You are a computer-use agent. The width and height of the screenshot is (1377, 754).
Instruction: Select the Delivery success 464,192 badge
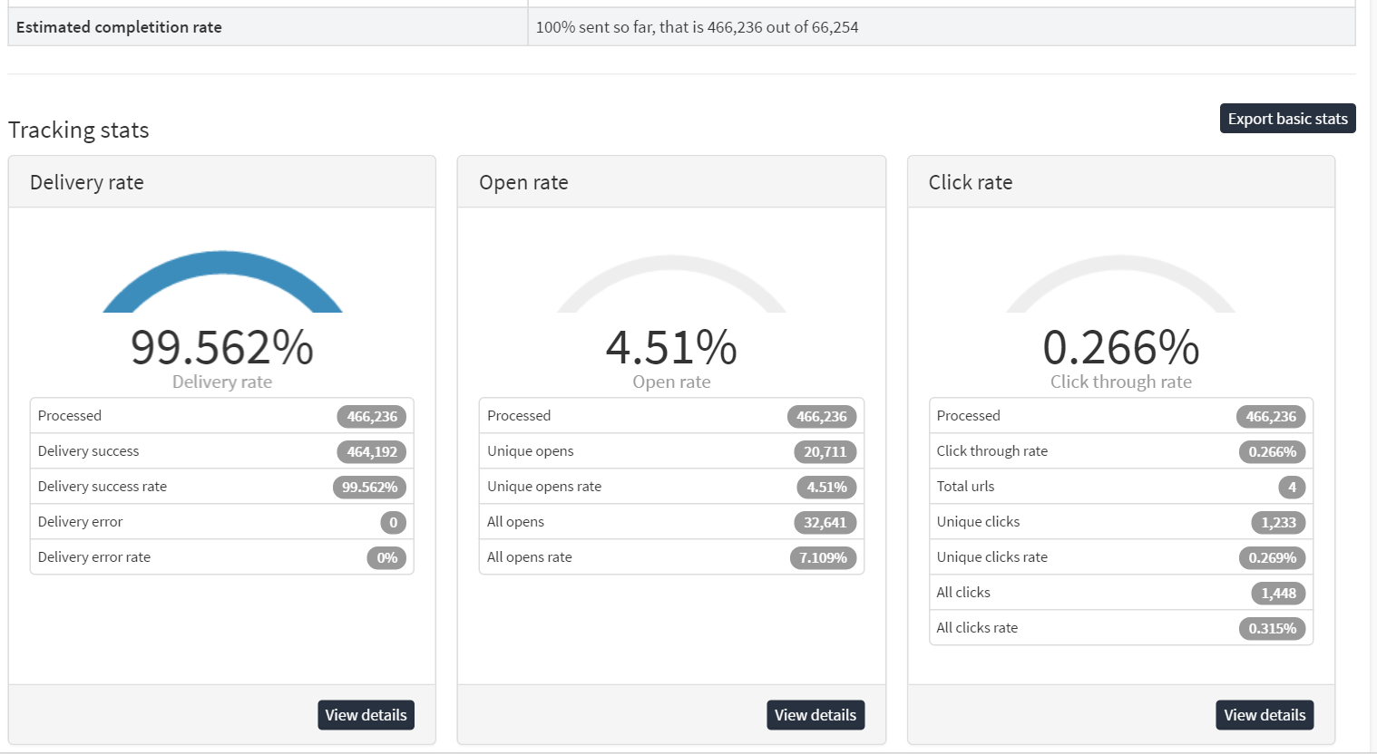tap(372, 451)
